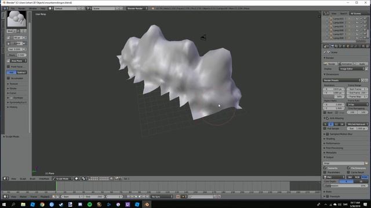Open the File menu

pos(13,8)
